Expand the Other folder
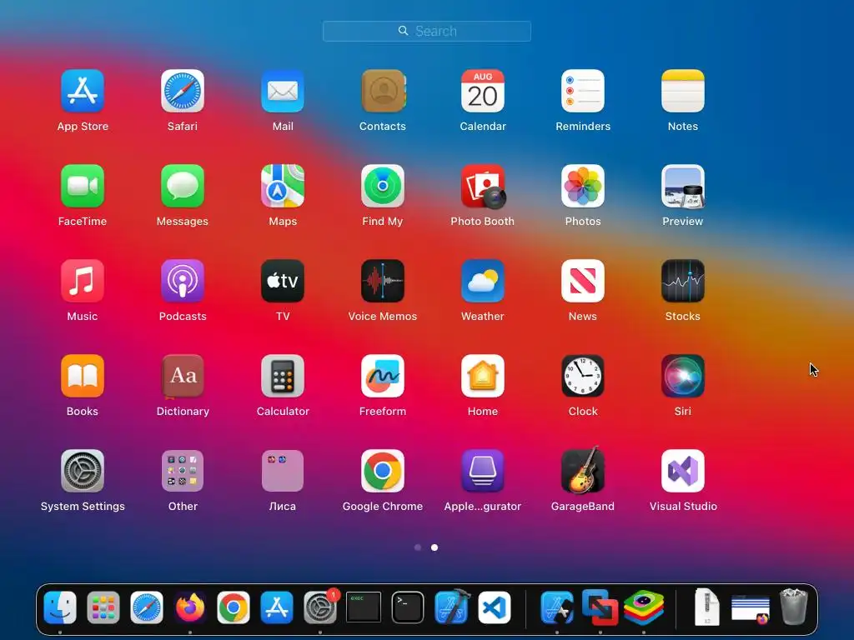 point(183,471)
